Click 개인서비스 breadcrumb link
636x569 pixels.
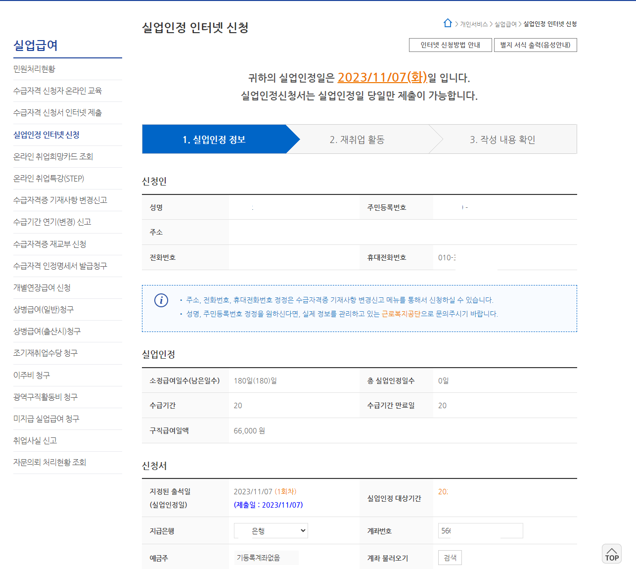[x=474, y=24]
